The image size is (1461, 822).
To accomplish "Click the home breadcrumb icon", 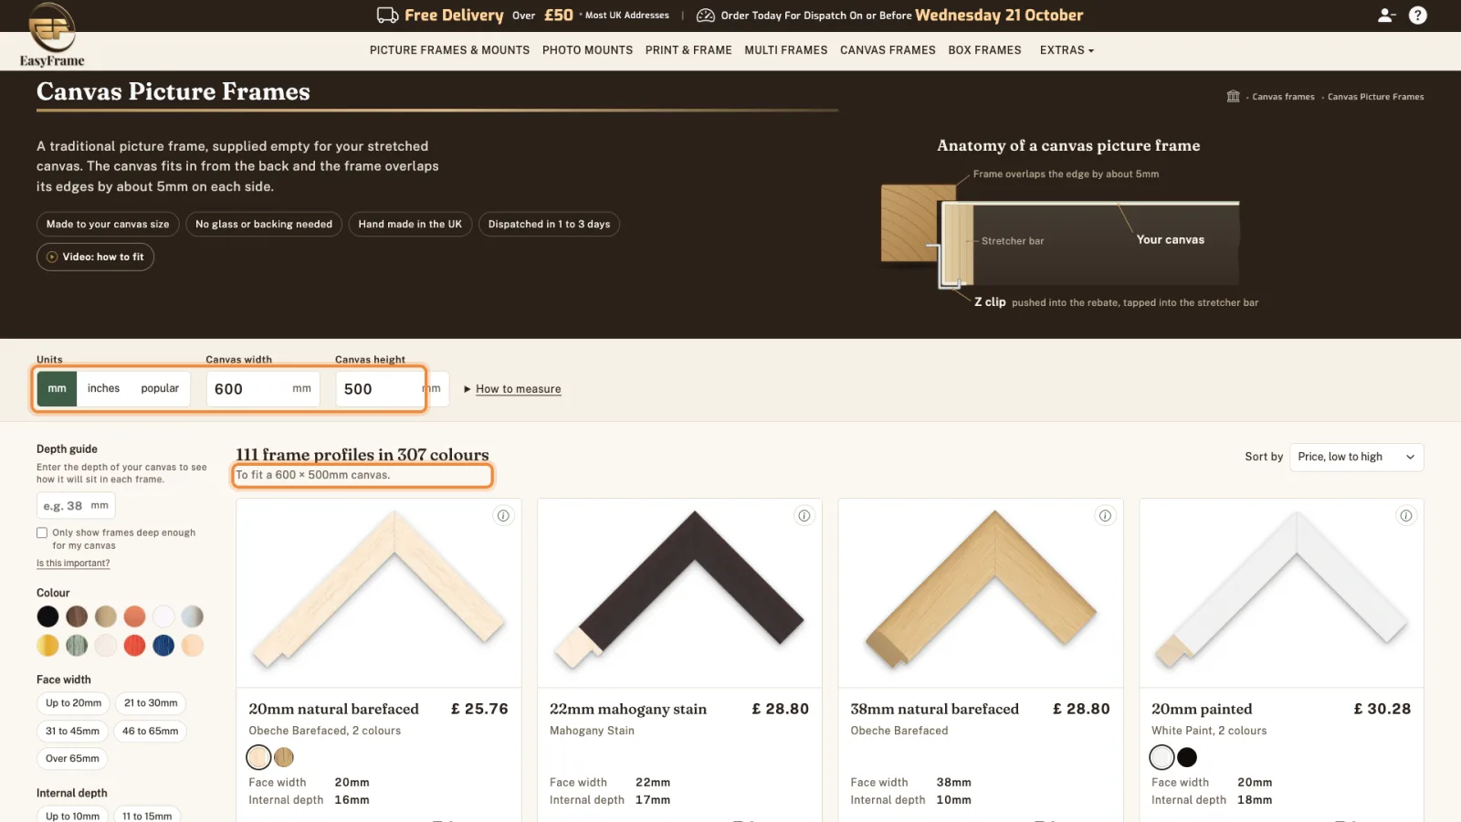I will point(1233,96).
